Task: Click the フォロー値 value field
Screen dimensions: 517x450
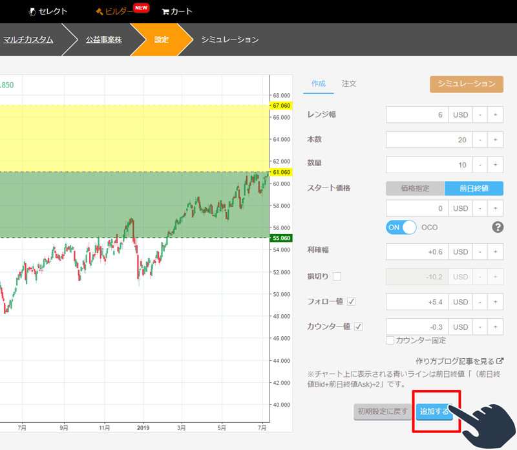Action: point(417,302)
